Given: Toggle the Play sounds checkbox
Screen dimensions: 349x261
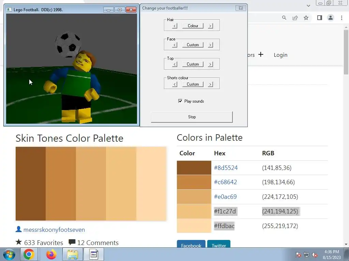Looking at the screenshot, I should coord(180,101).
